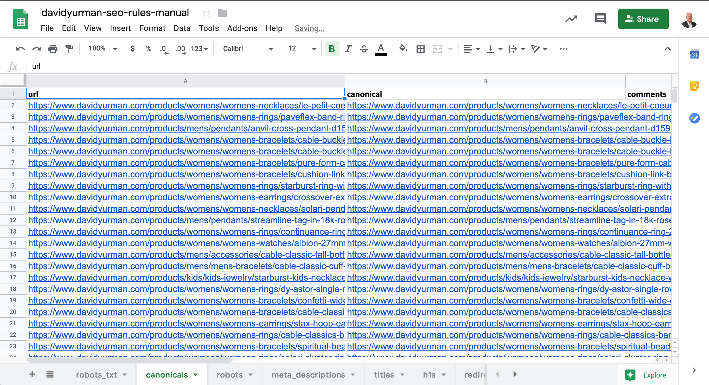Screen dimensions: 709x385
Task: Open the comment history icon
Action: tap(600, 19)
